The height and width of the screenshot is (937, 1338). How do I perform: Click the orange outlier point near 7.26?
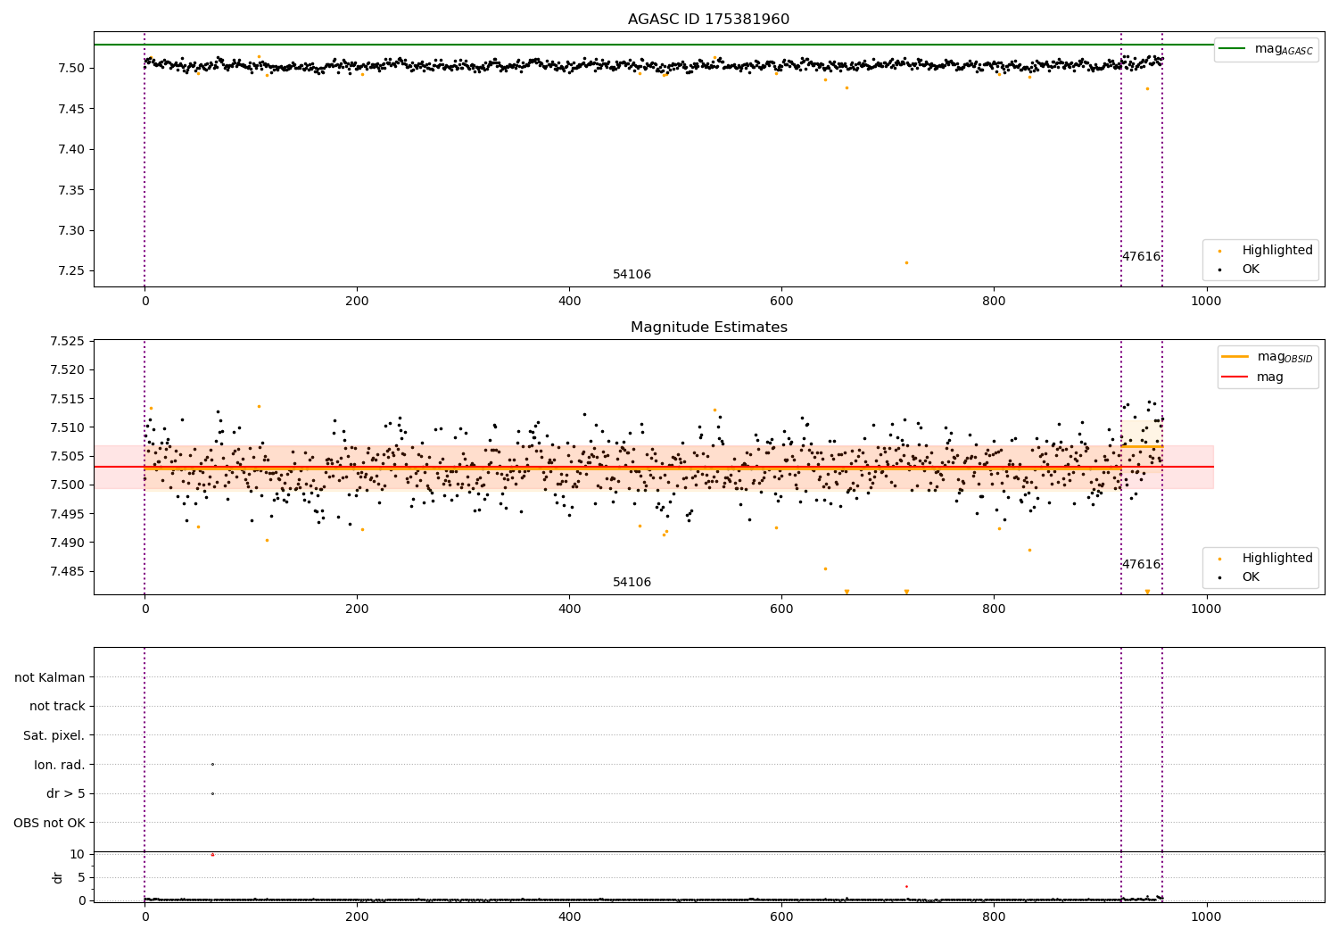[x=906, y=262]
